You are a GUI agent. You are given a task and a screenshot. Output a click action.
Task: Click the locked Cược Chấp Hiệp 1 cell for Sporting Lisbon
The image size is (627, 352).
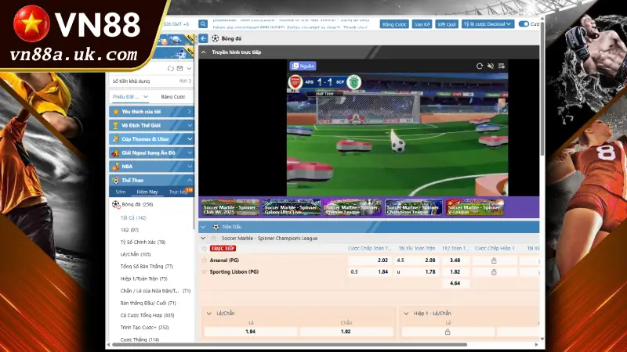click(x=494, y=271)
